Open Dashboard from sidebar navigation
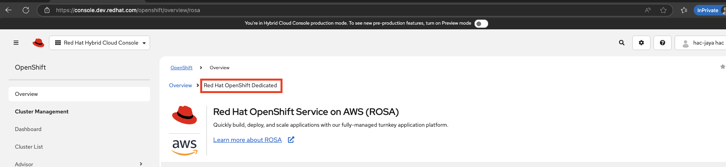The width and height of the screenshot is (726, 167). 28,129
